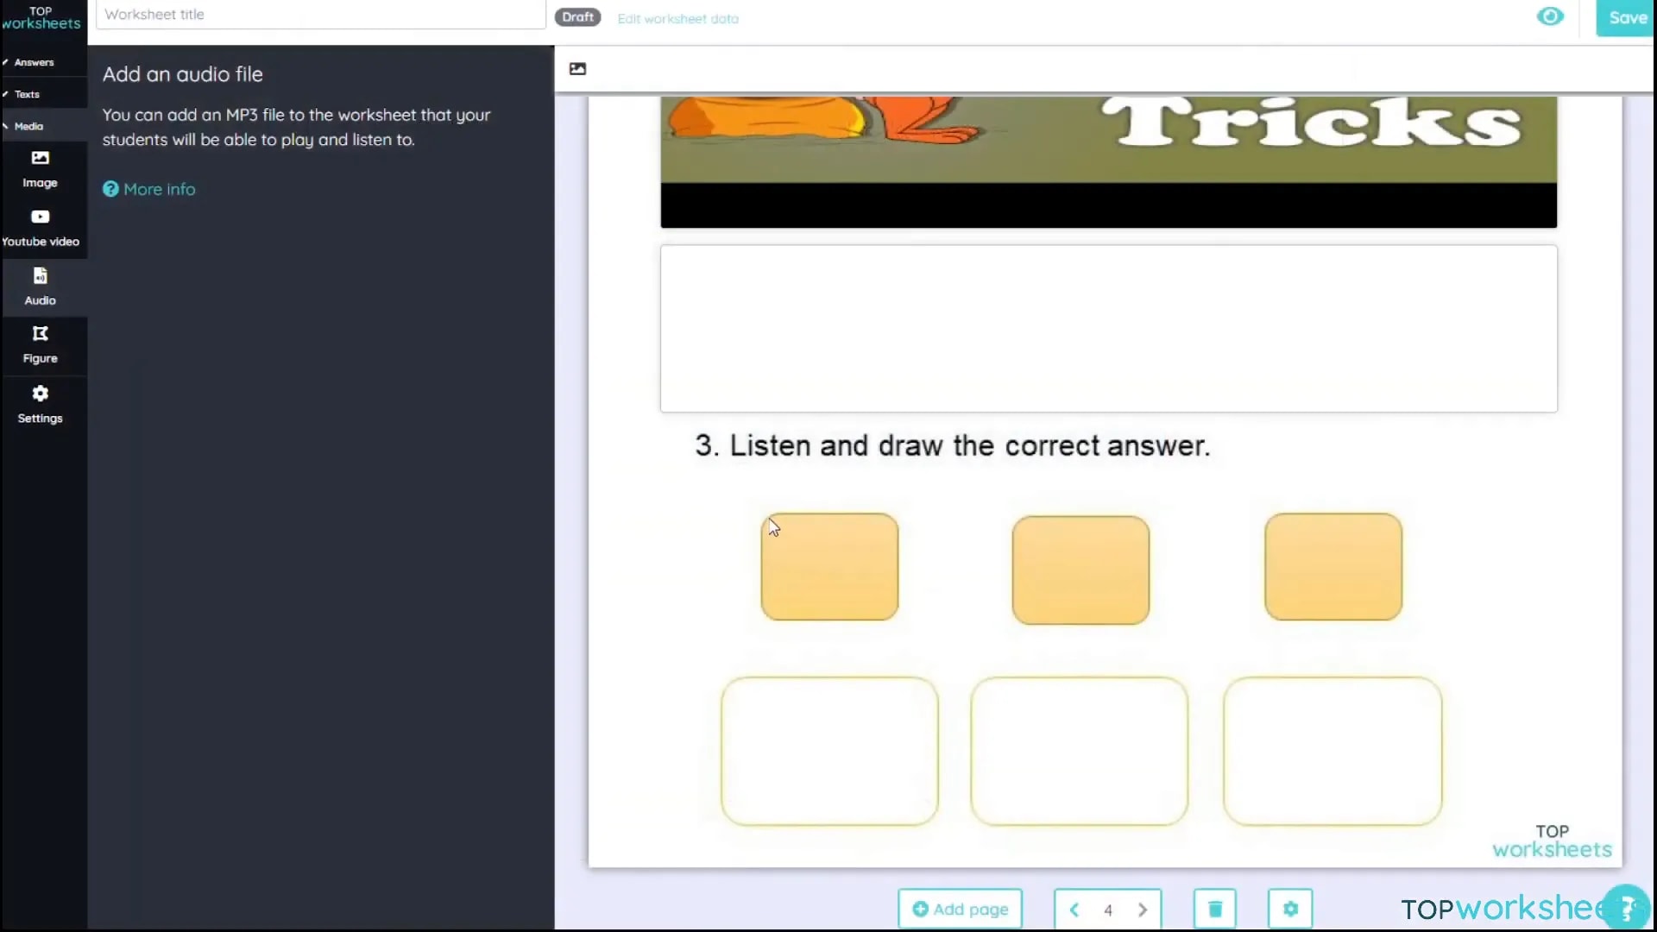The width and height of the screenshot is (1657, 932).
Task: Click the Draft status badge
Action: click(576, 16)
